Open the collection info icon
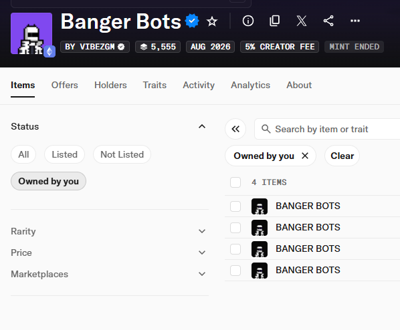This screenshot has width=400, height=330. [248, 21]
